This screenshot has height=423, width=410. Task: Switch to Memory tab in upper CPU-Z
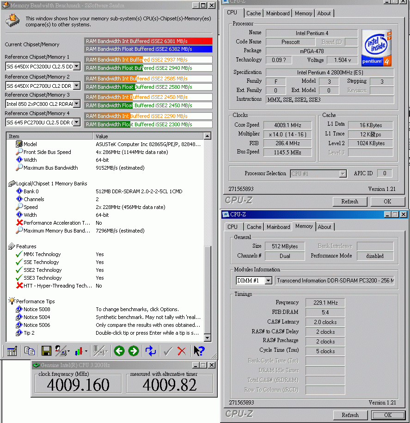coord(303,13)
